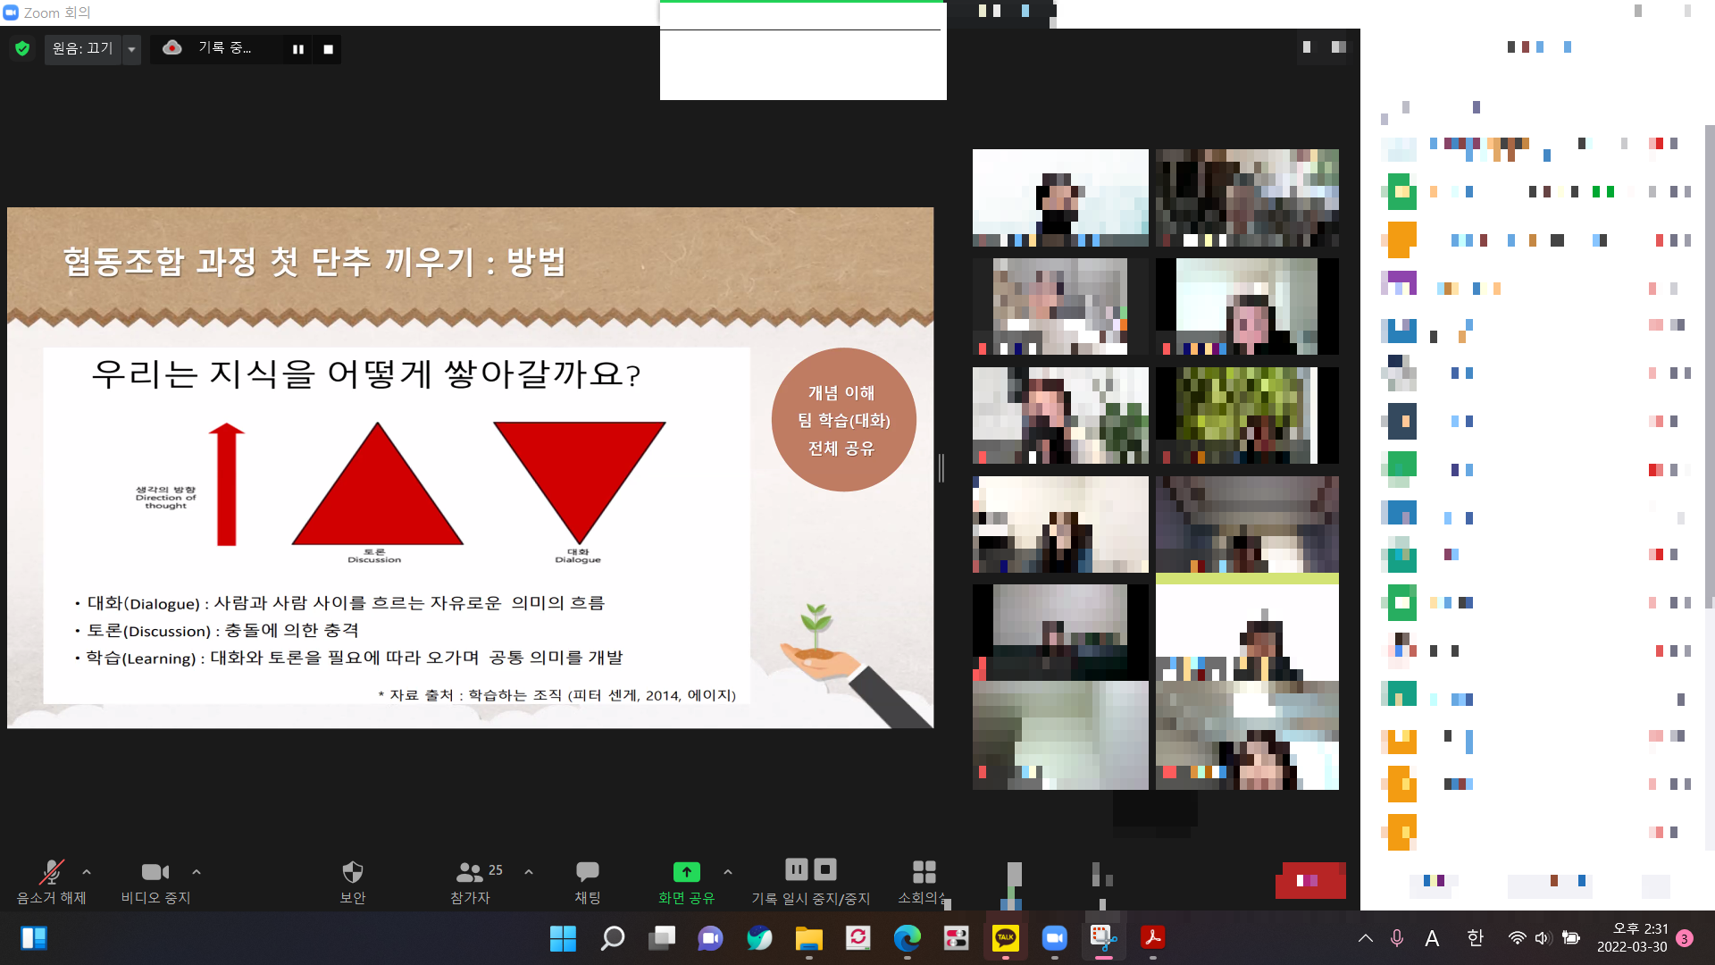Start 화면 공유 screen share

686,882
